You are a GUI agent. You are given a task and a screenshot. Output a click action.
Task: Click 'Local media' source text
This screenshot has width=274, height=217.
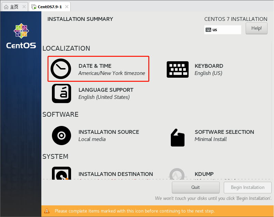(x=92, y=139)
